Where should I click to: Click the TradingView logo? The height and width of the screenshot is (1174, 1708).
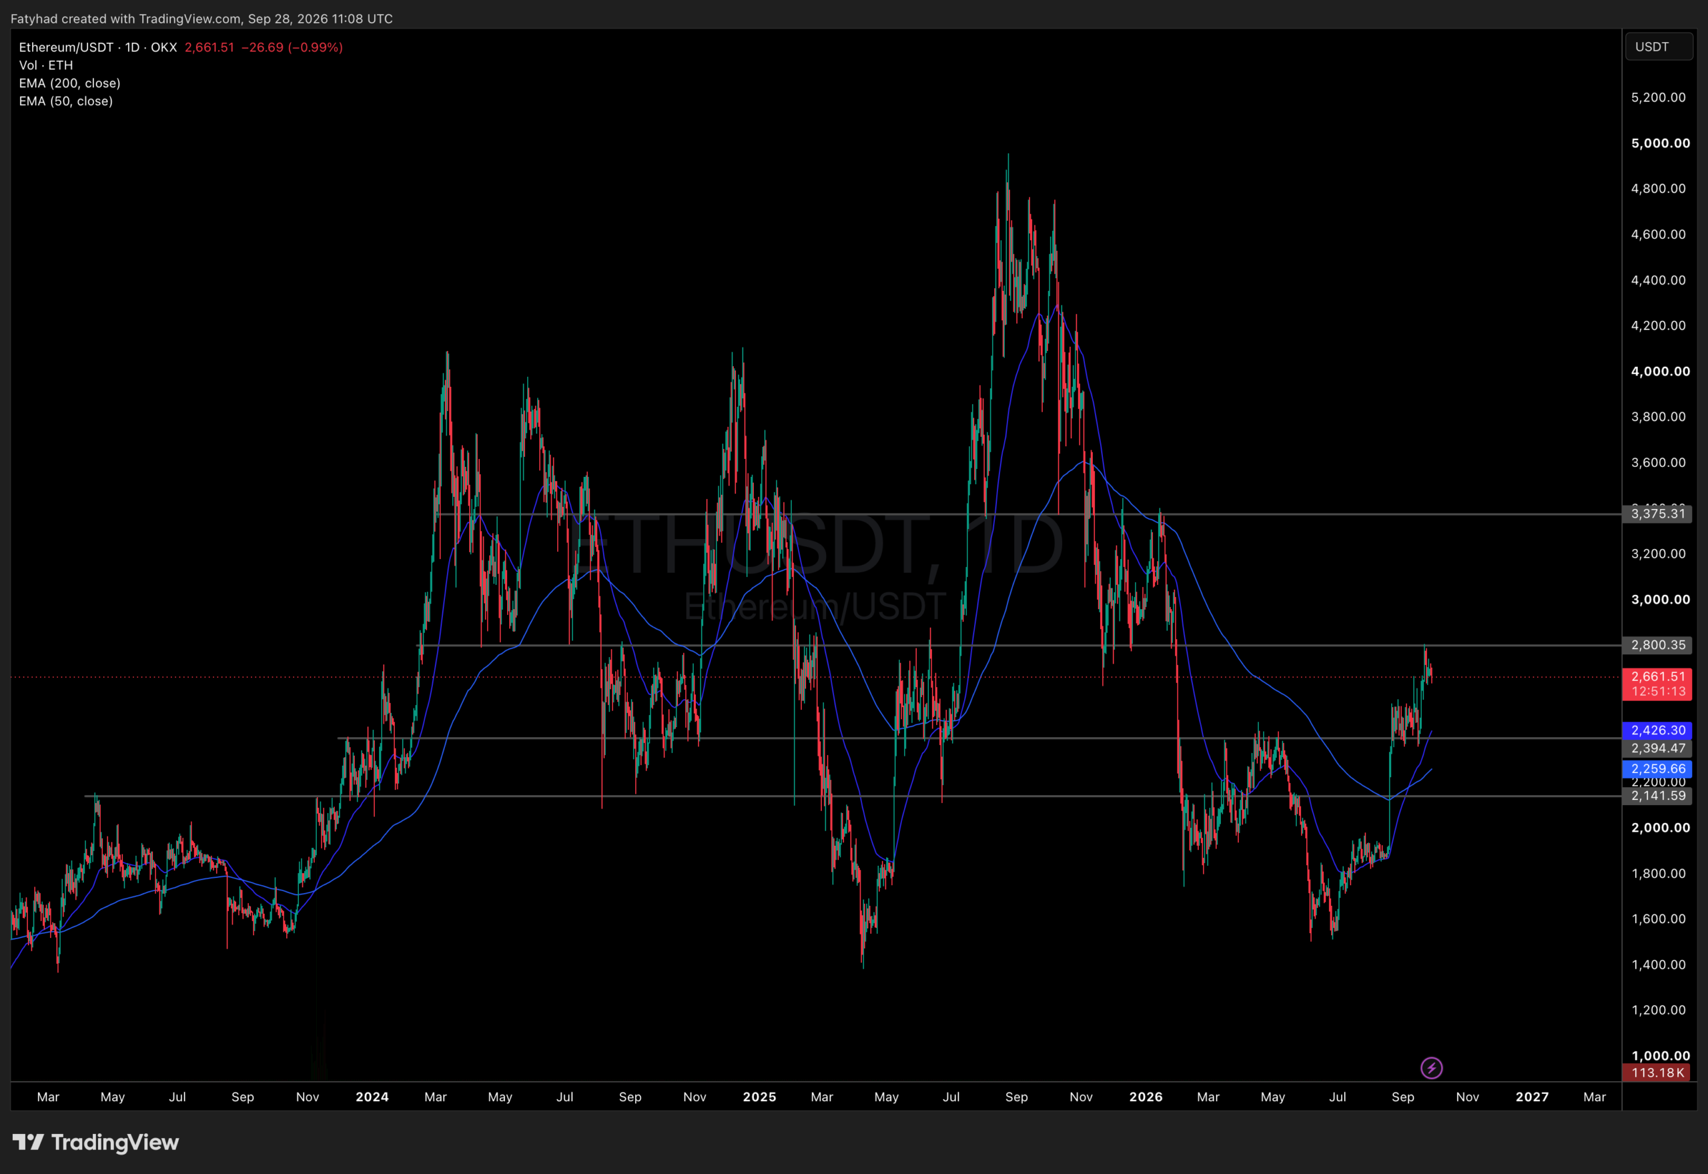coord(95,1143)
